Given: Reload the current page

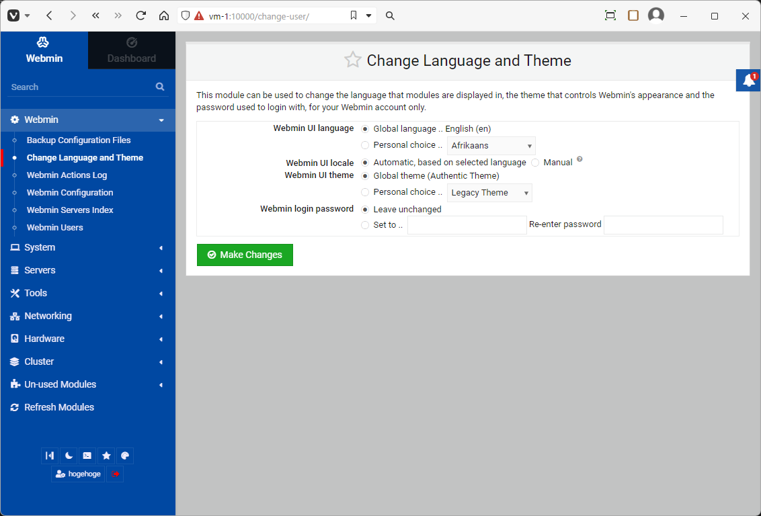Looking at the screenshot, I should coord(141,15).
